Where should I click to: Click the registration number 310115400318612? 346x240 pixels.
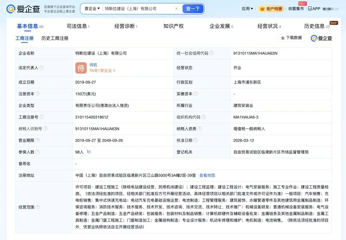(x=92, y=117)
